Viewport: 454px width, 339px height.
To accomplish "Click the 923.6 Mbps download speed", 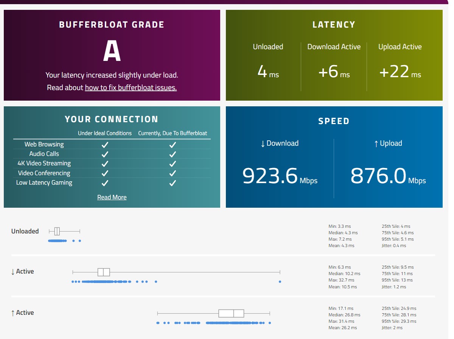I will point(280,176).
